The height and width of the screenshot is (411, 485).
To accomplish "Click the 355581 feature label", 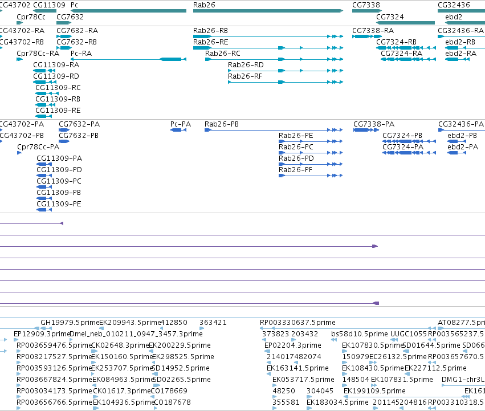I will (x=286, y=402).
